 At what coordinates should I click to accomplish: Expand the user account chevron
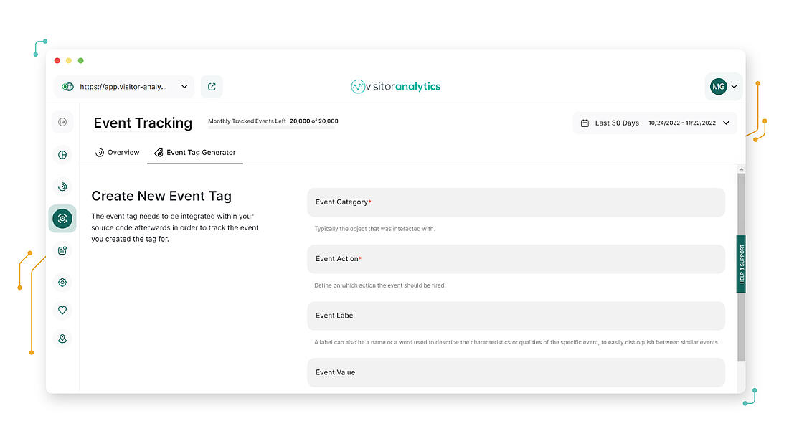pyautogui.click(x=734, y=87)
